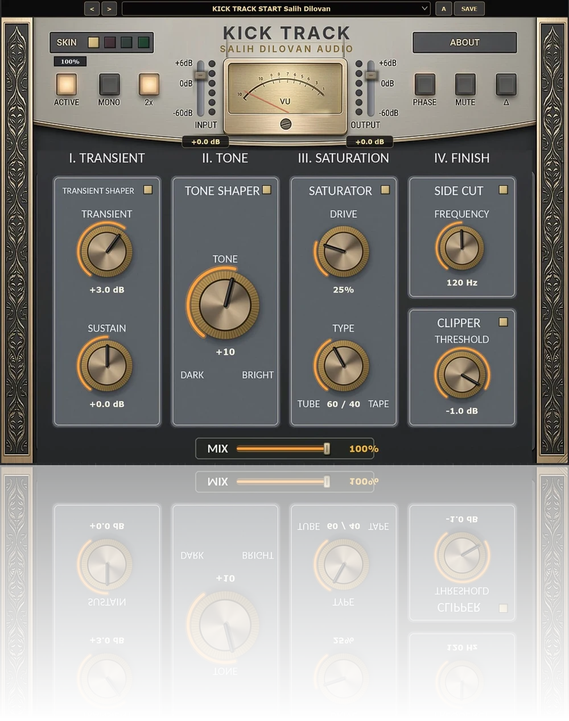569x721 pixels.
Task: Click the VU meter display
Action: click(285, 88)
